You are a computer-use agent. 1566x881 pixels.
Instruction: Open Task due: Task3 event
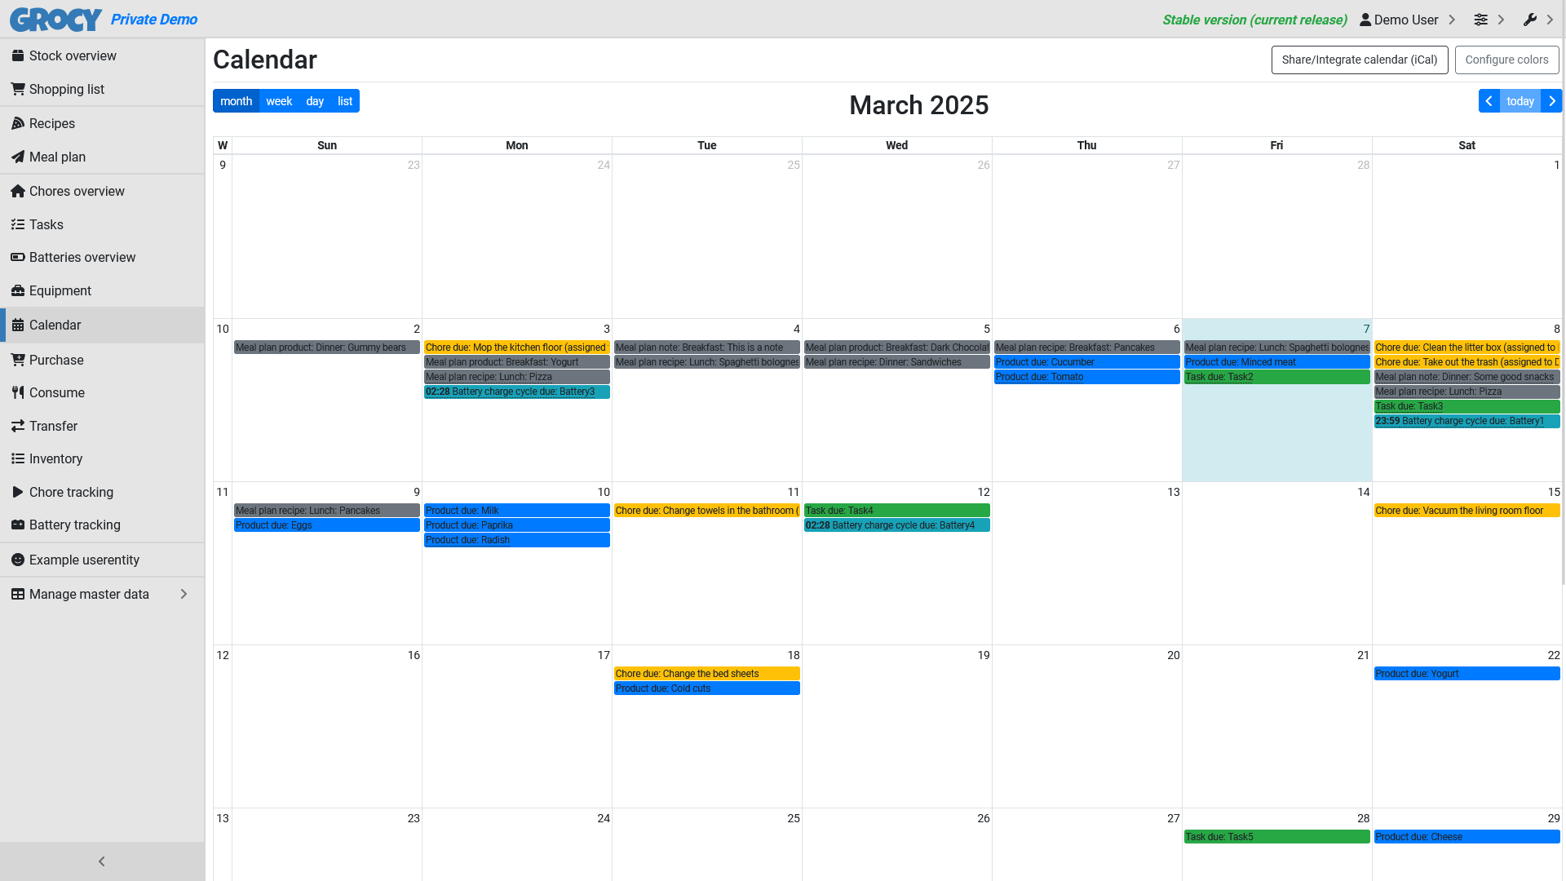pos(1466,406)
